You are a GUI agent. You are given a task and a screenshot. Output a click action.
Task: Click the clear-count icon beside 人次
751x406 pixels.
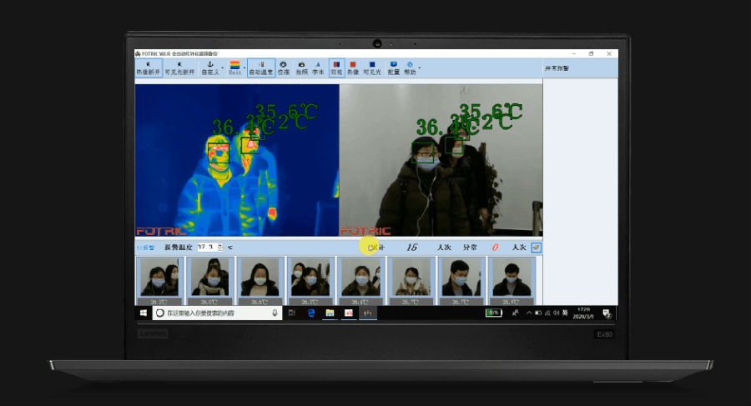(x=536, y=248)
